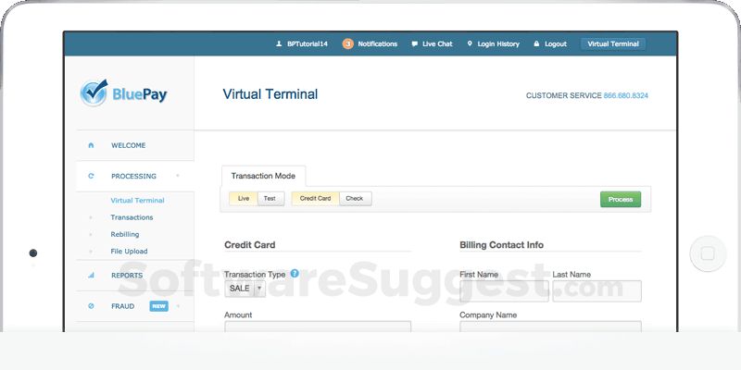Expand the Fraud menu arrow
Image resolution: width=741 pixels, height=370 pixels.
coord(178,306)
